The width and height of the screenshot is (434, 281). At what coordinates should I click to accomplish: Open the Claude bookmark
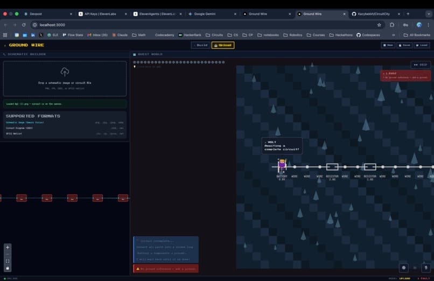click(x=120, y=35)
